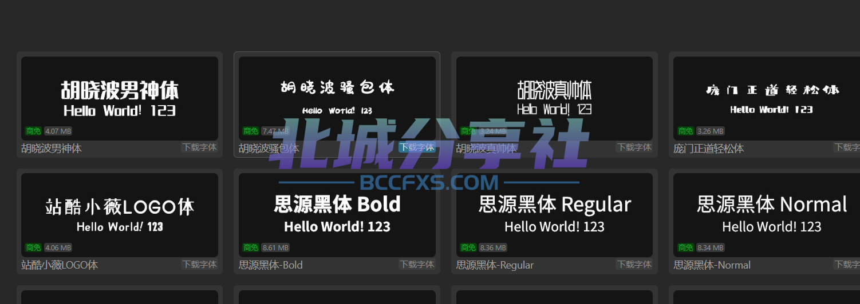Download the 胡晓波真帅体 font via 下载字体
Screen dimensions: 860x304
pos(634,147)
